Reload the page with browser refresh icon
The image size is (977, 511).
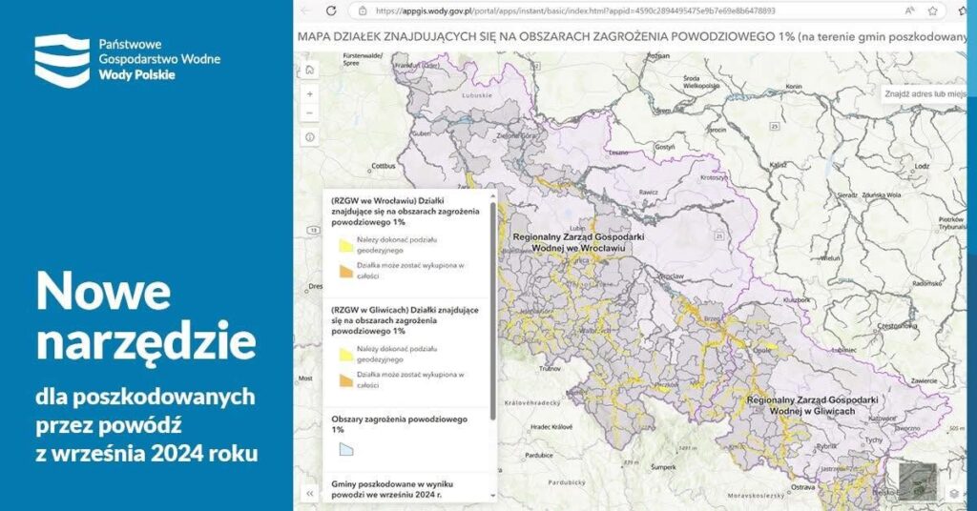(331, 10)
